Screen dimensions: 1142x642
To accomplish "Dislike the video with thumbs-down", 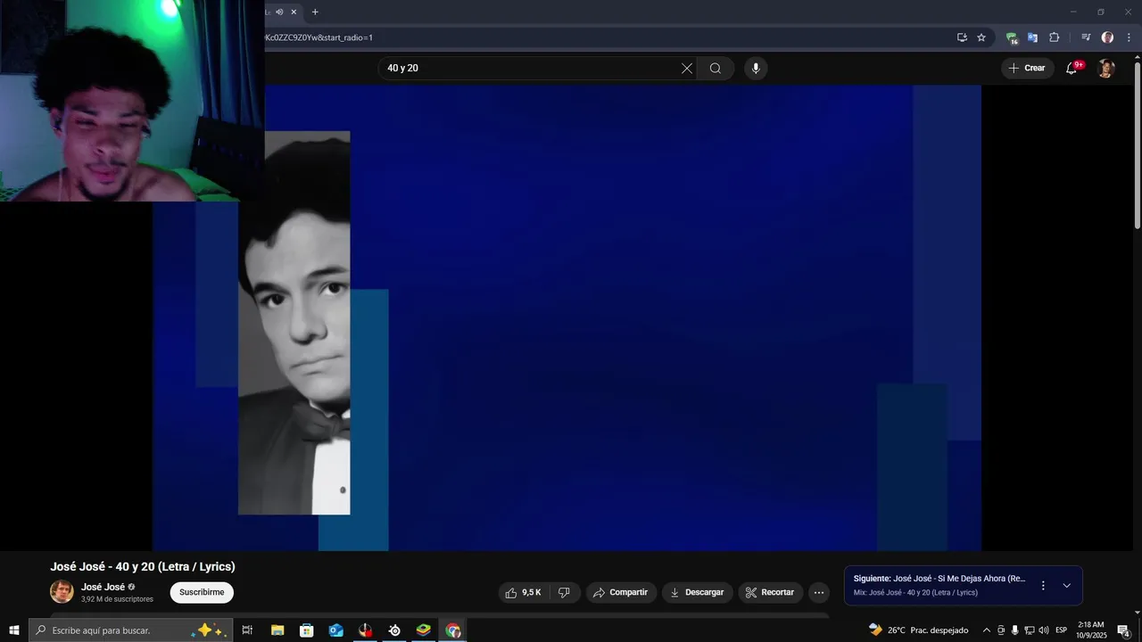I will 564,592.
